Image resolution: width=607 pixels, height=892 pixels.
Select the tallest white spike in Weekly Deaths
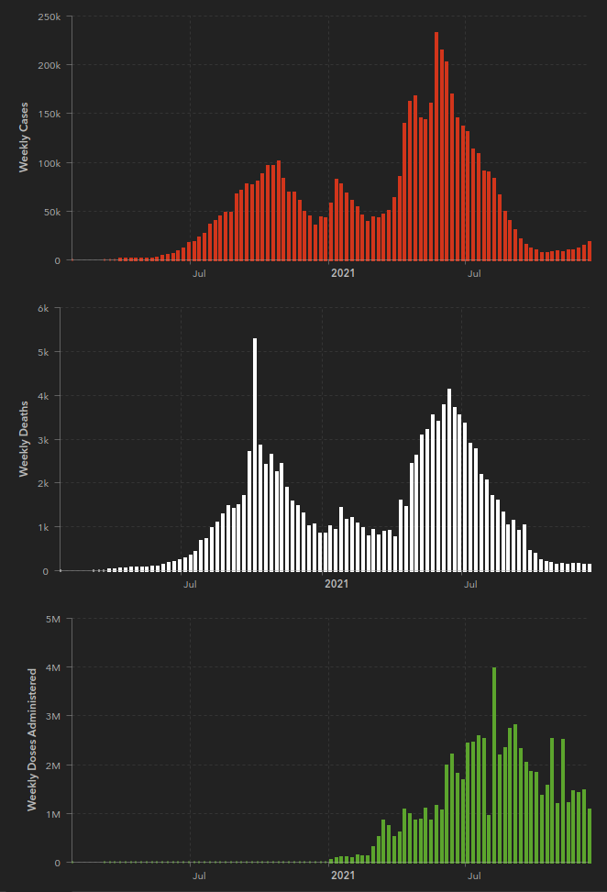click(255, 455)
